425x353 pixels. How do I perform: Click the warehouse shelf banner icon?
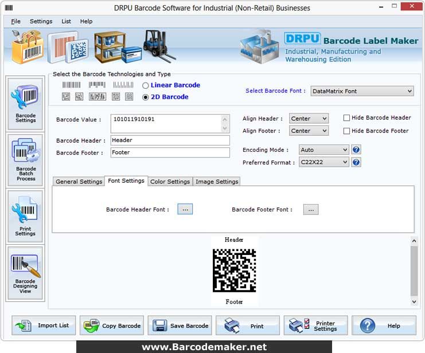(117, 47)
